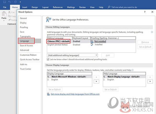
Task: Click the Copy icon in Clipboard group
Action: [9, 16]
